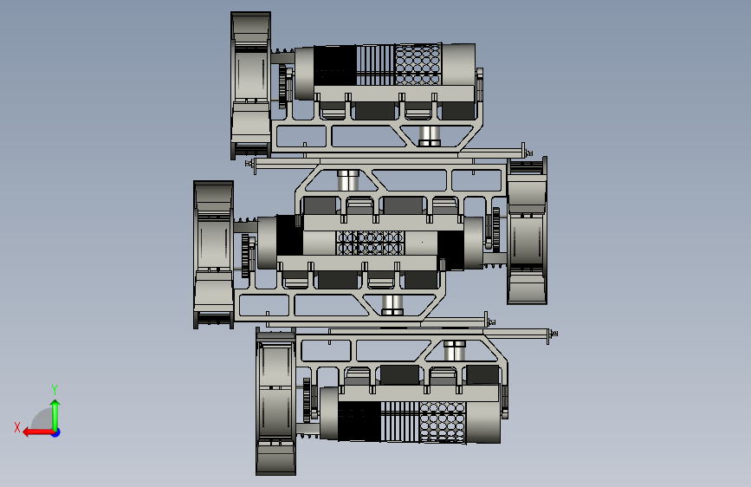Click the blue Z axis origin dot
This screenshot has width=751, height=487.
pyautogui.click(x=56, y=432)
